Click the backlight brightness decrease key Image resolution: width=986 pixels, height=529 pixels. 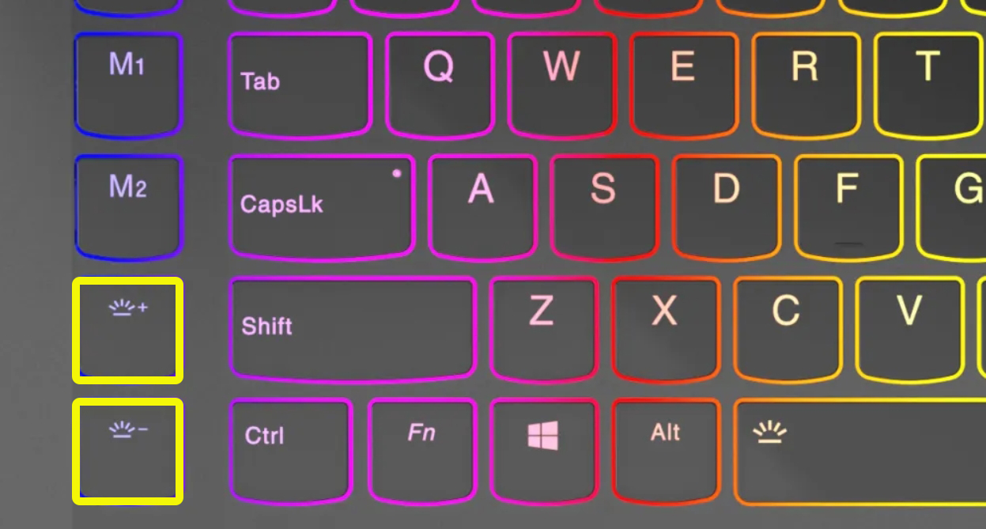pos(128,452)
